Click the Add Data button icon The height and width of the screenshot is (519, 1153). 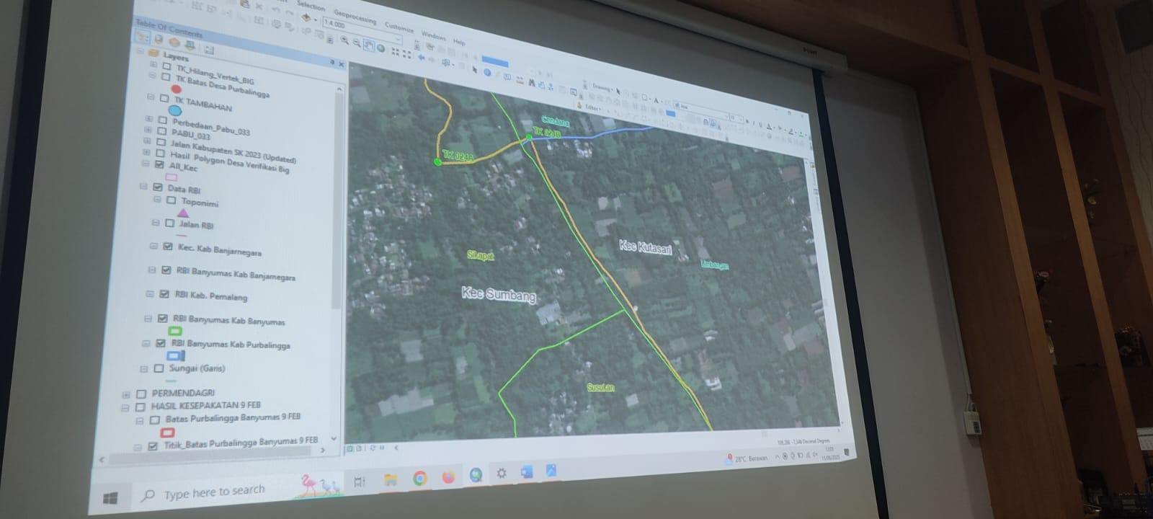[x=306, y=17]
